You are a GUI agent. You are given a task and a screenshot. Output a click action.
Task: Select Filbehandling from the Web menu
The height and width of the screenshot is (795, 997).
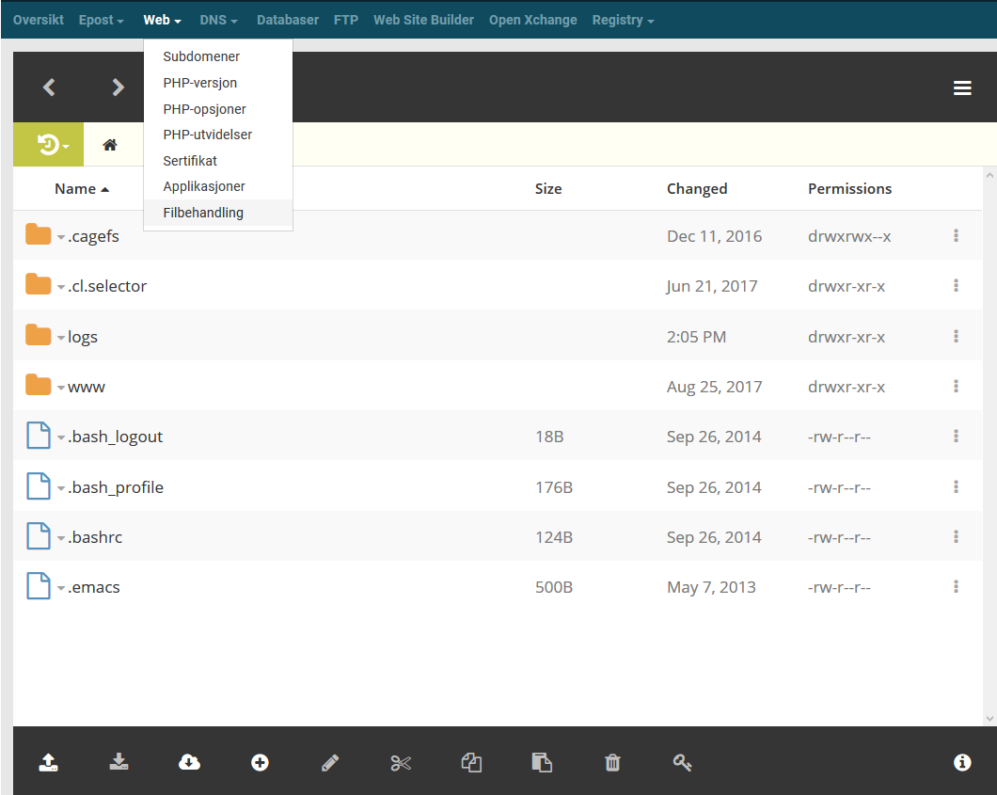point(203,213)
